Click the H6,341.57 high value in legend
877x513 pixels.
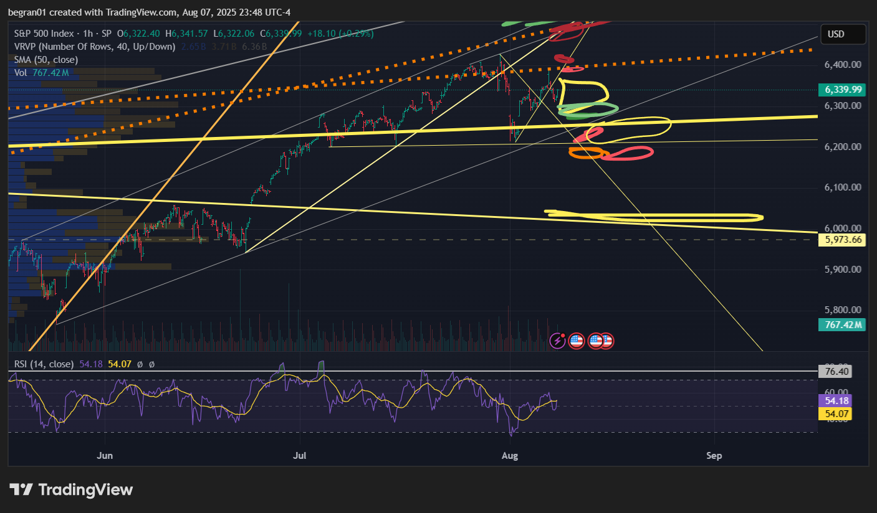pos(188,34)
